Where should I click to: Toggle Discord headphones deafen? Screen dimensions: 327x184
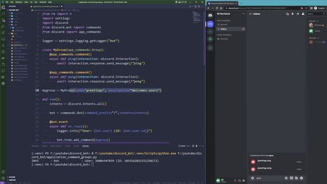point(239,180)
